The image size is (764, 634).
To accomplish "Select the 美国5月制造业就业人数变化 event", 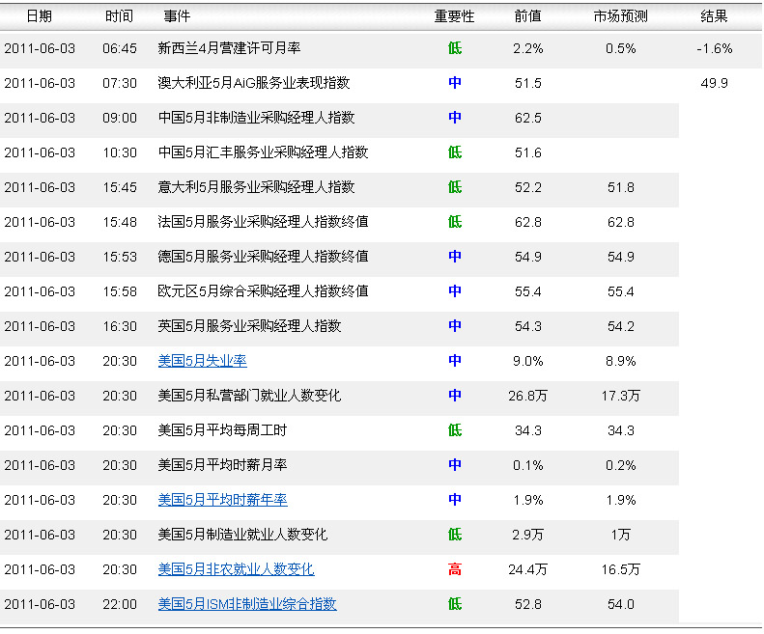I will tap(242, 535).
